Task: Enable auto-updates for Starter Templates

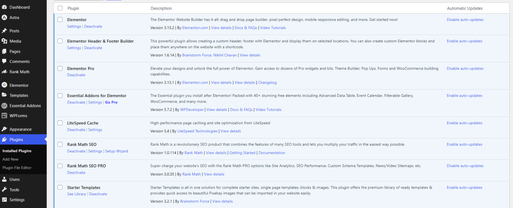Action: tap(464, 187)
